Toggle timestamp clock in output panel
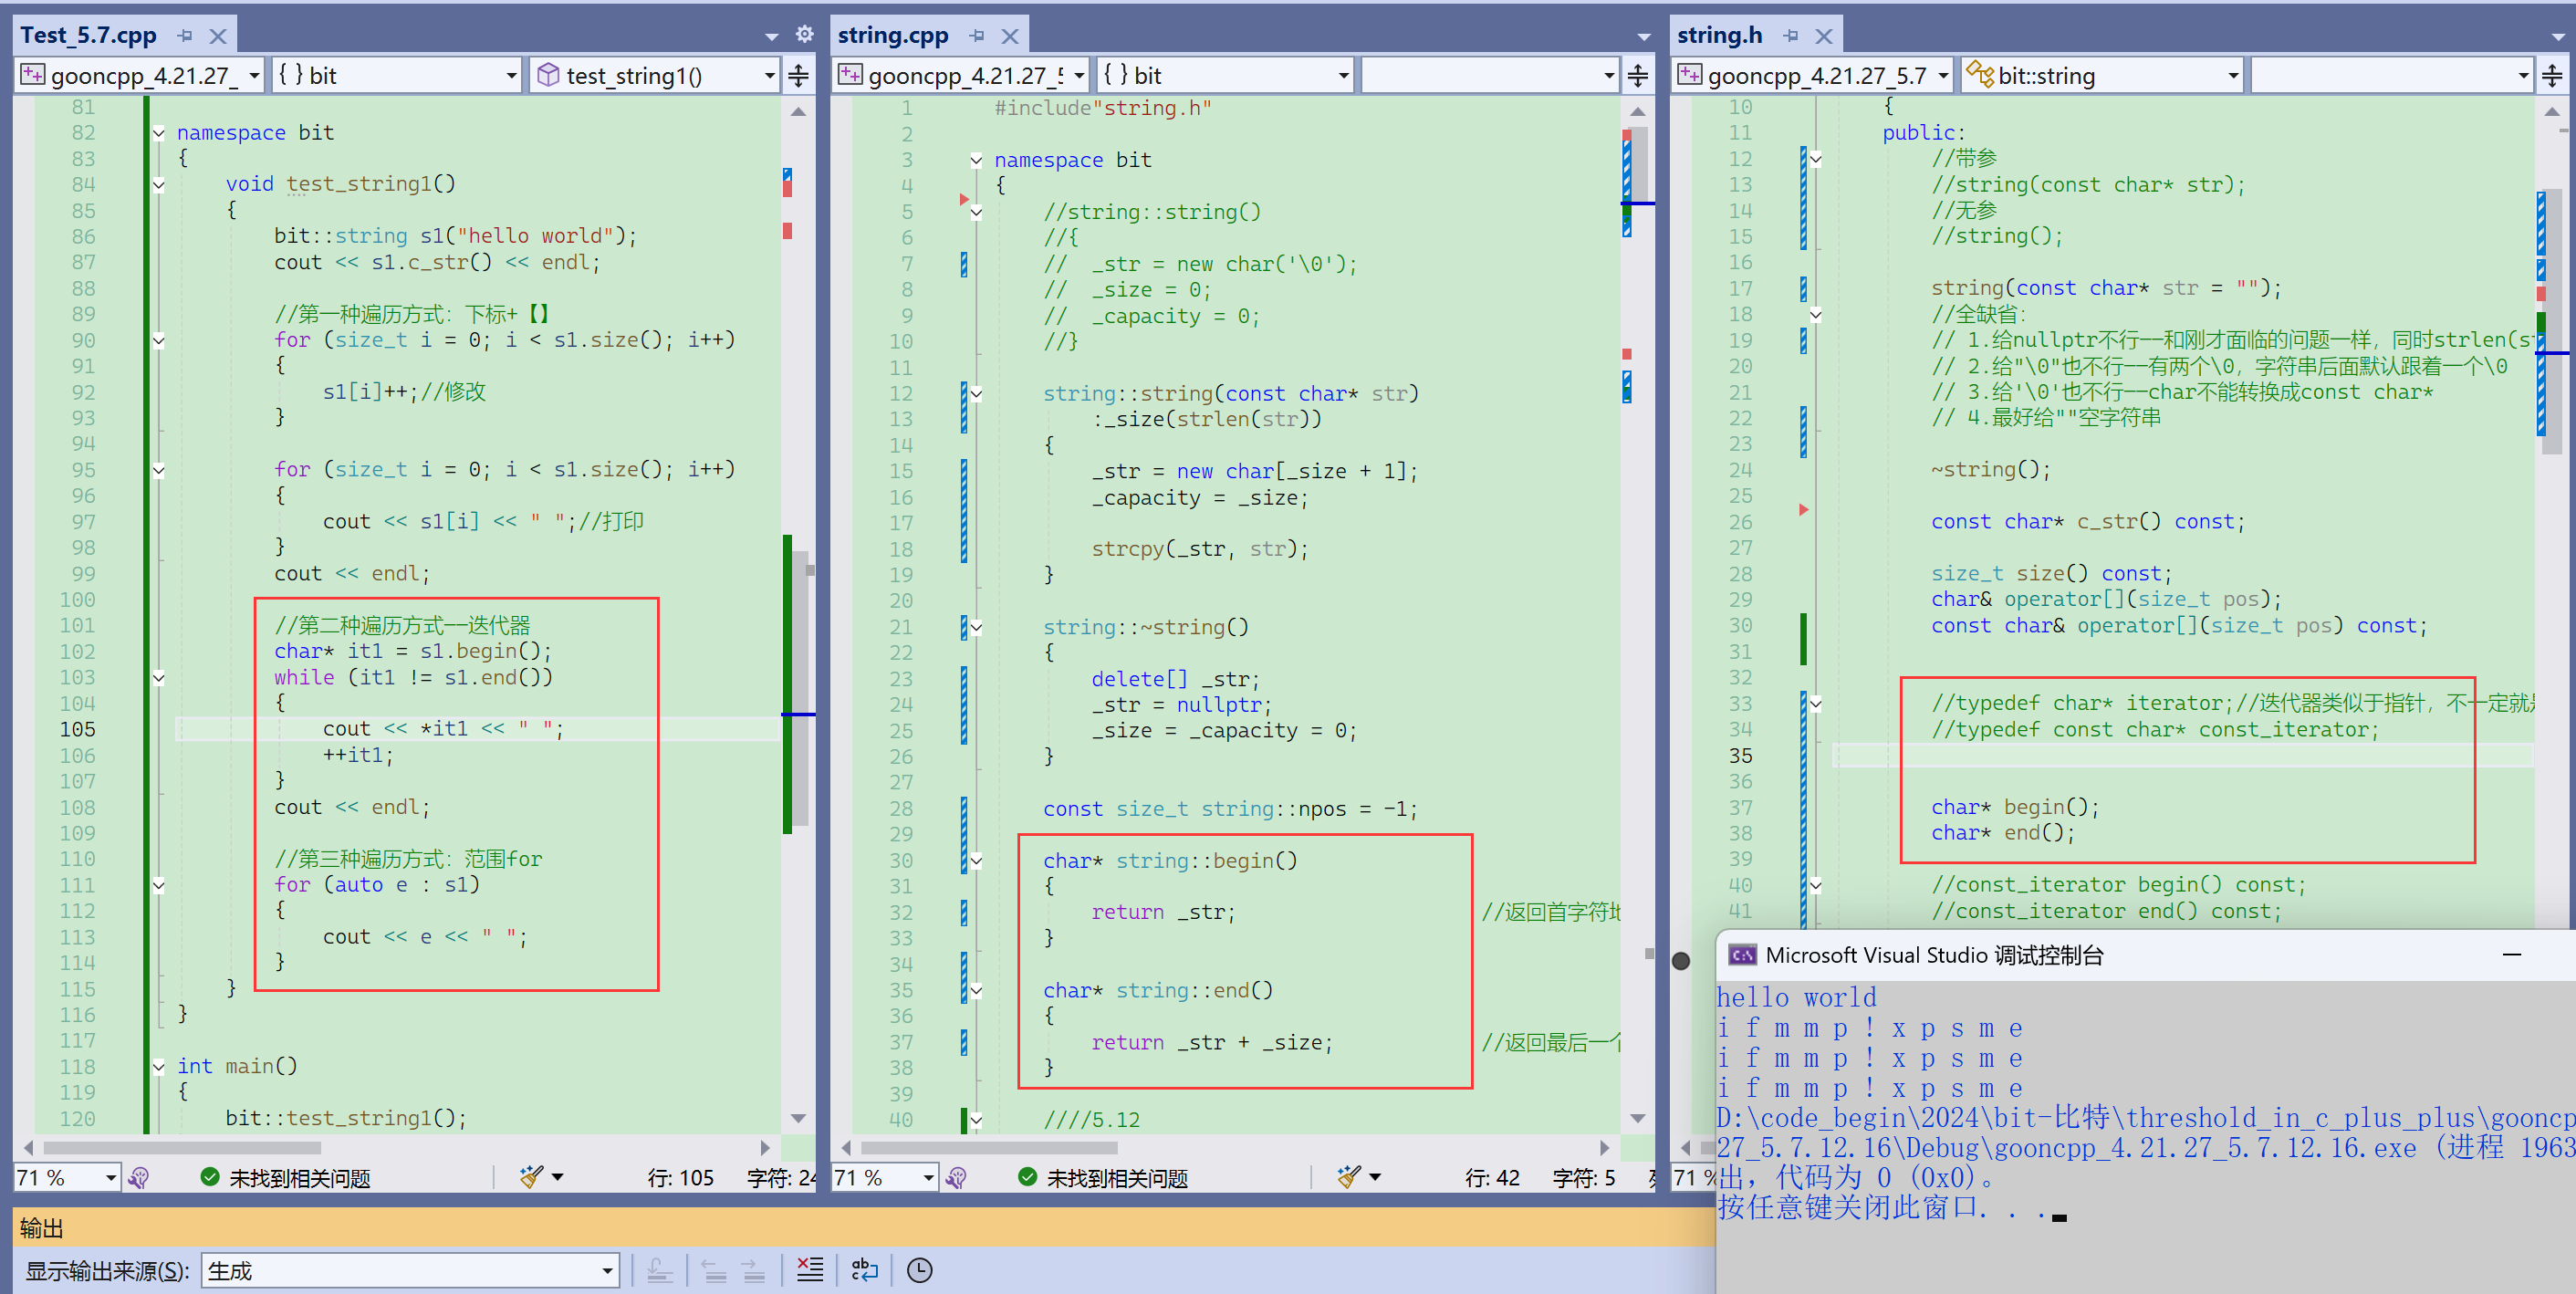Screen dimensions: 2576x1294 tap(919, 1270)
